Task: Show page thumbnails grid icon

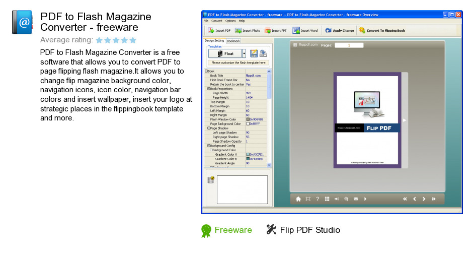Action: click(327, 199)
